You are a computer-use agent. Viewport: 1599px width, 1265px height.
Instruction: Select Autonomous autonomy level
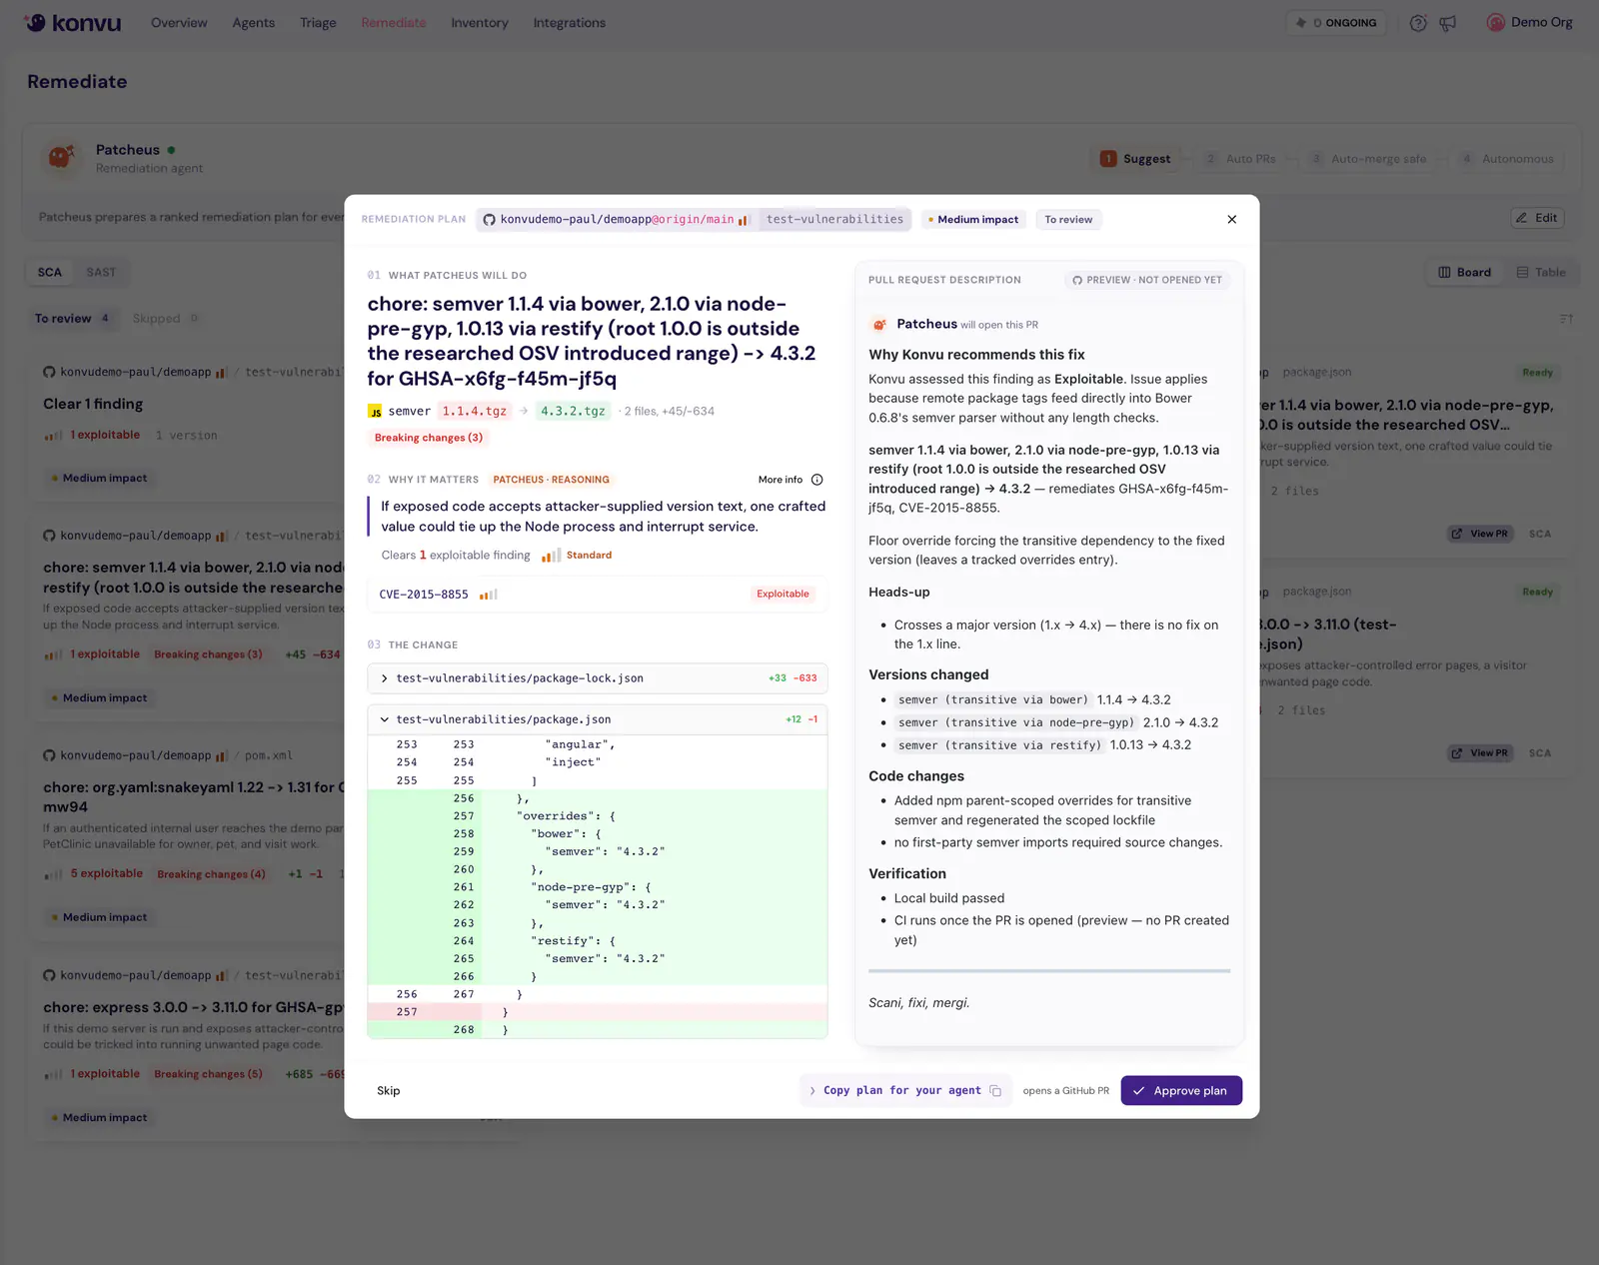coord(1507,159)
